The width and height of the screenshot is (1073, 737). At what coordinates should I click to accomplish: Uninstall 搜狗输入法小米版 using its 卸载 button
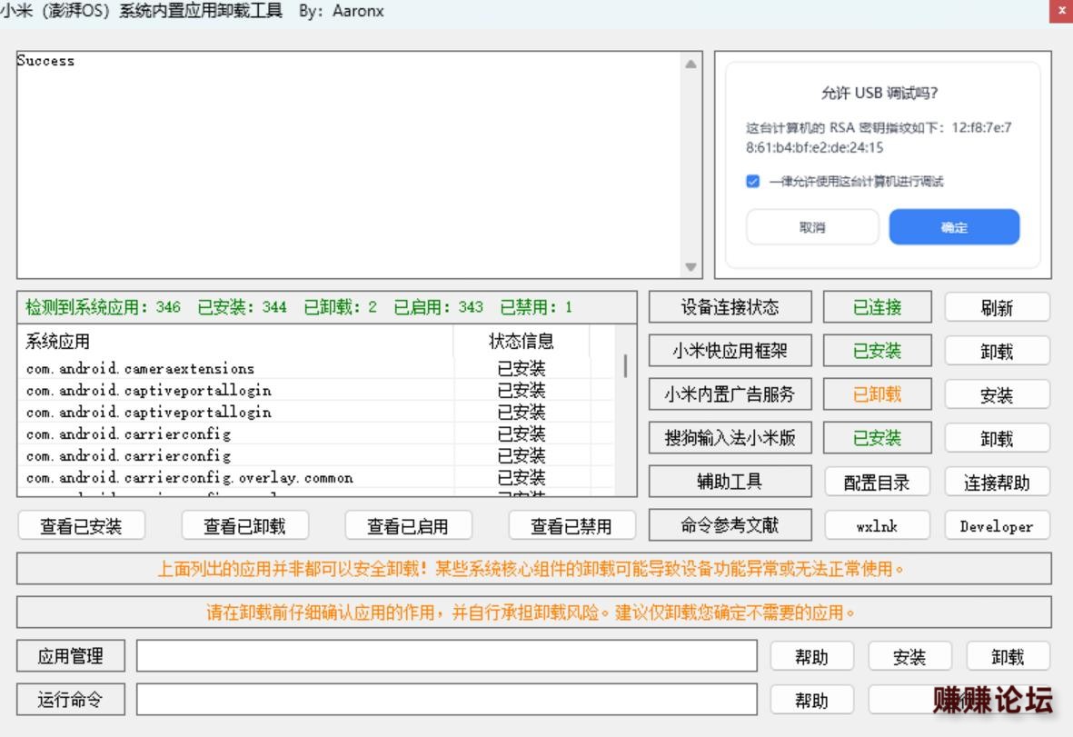997,439
